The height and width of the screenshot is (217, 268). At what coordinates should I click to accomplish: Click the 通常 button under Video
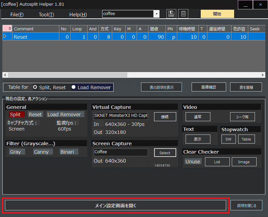(198, 117)
